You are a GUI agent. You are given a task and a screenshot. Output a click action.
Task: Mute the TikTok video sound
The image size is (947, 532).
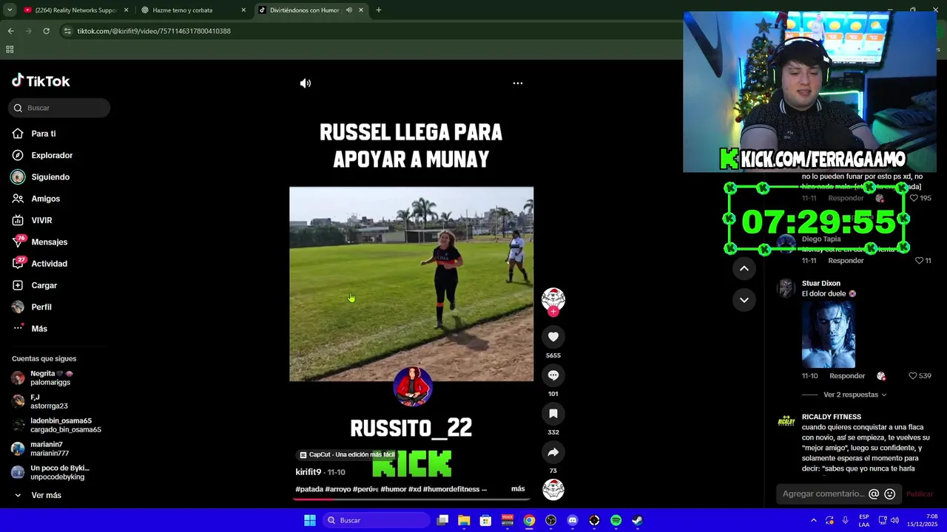pos(306,83)
